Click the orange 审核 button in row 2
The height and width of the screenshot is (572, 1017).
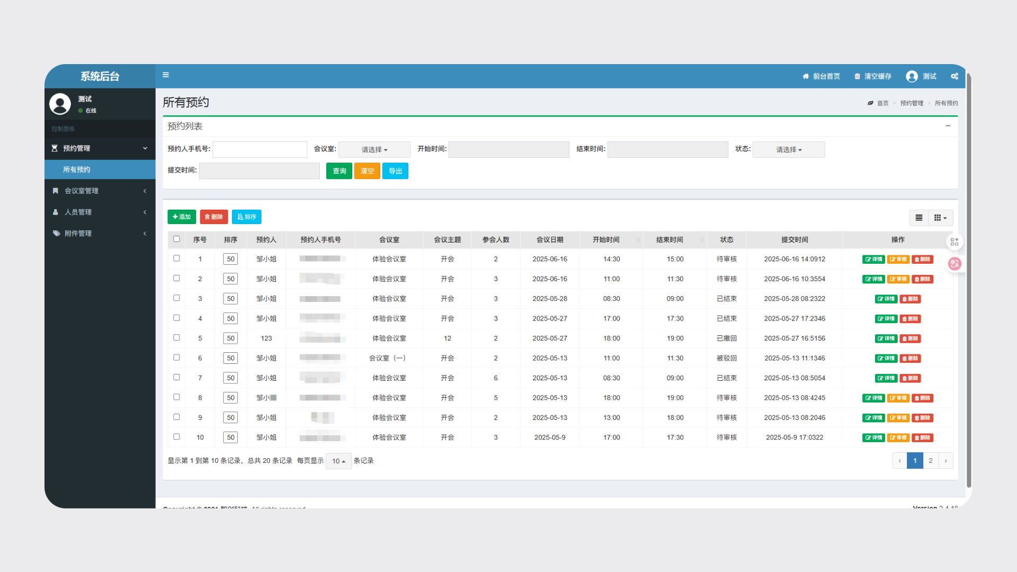[898, 279]
